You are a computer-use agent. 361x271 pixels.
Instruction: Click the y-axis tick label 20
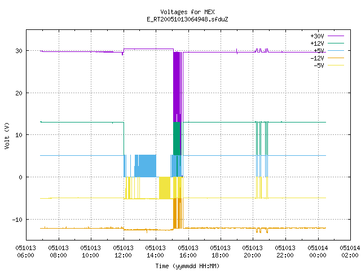tap(19, 93)
